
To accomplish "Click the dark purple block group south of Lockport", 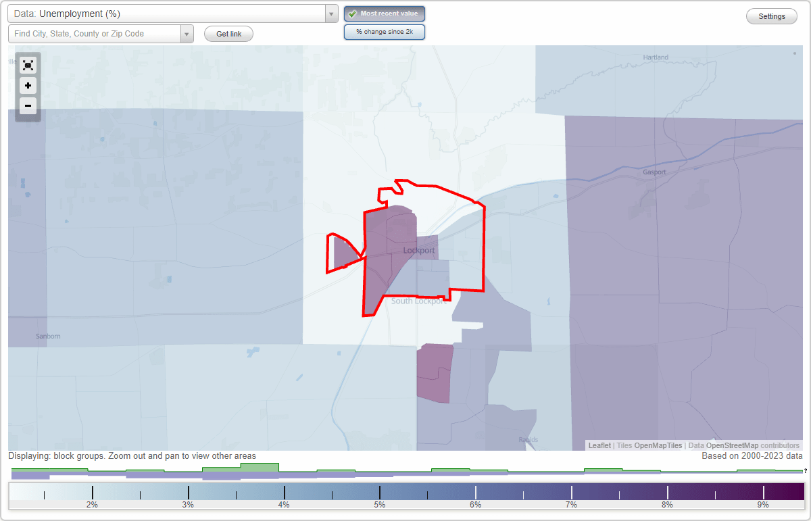I will click(435, 373).
